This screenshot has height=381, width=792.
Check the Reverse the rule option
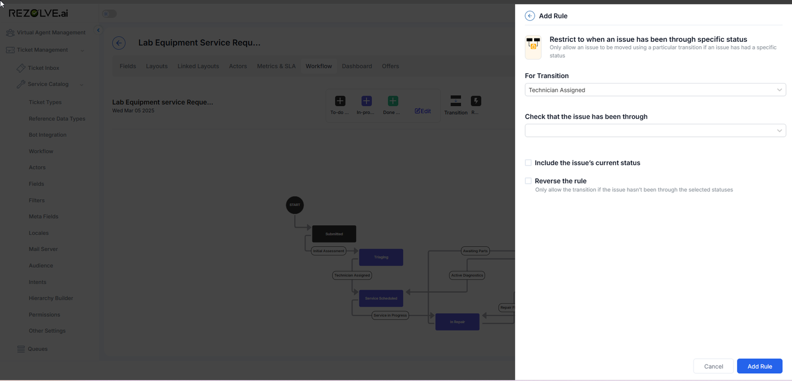click(x=528, y=181)
